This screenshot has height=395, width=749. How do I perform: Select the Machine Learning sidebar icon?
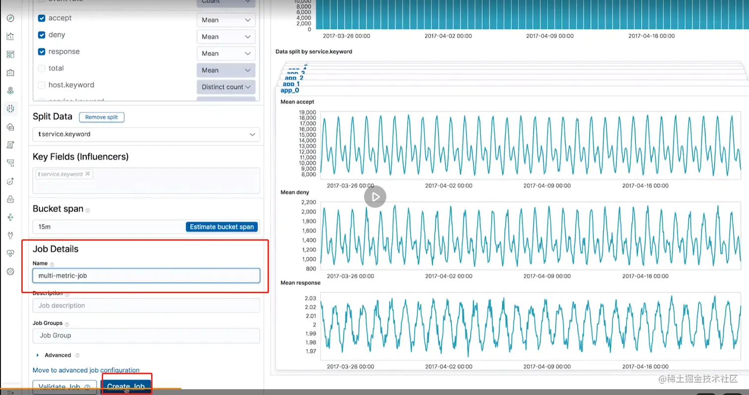point(10,109)
